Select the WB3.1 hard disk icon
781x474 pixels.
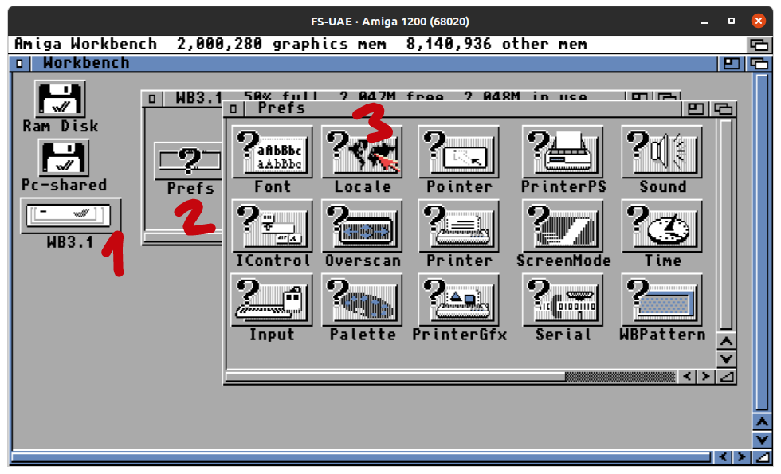point(71,216)
